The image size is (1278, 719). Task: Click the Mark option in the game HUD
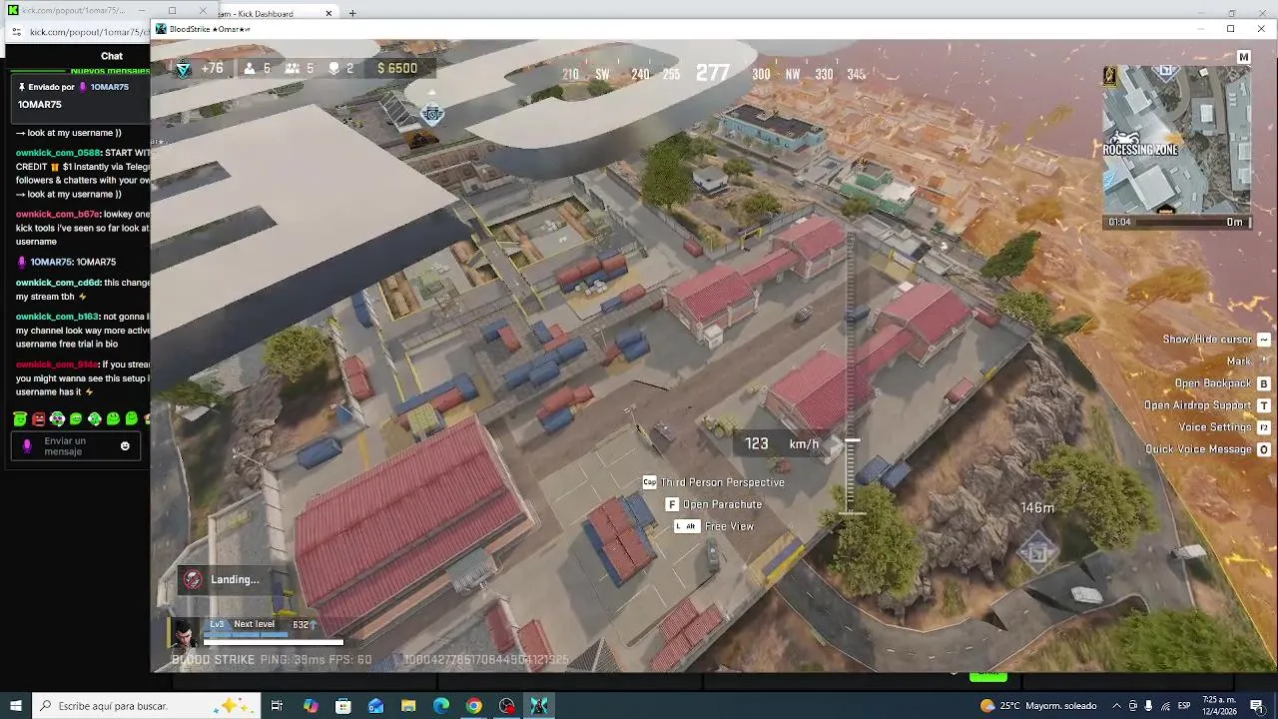point(1238,361)
